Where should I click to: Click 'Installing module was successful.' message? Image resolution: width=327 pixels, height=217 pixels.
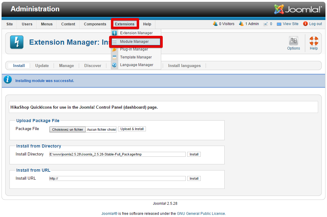[45, 81]
